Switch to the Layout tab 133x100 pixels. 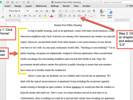coord(29,6)
